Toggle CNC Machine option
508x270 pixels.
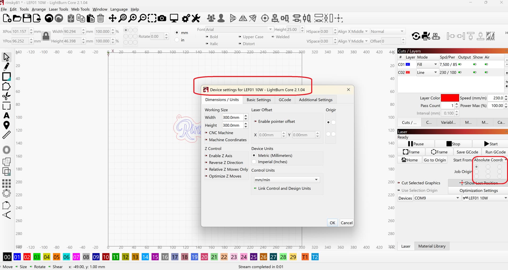[x=219, y=133]
